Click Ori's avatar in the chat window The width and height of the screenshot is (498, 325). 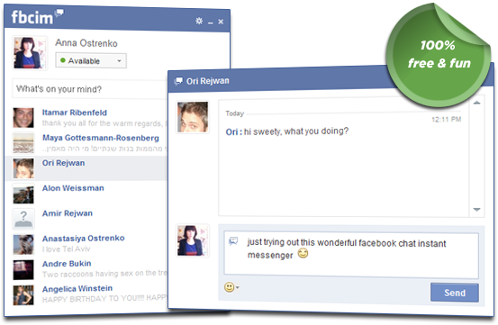click(193, 117)
